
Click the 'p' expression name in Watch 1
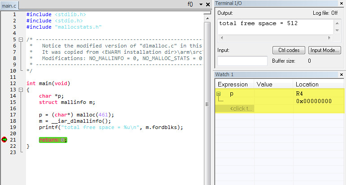(x=231, y=94)
